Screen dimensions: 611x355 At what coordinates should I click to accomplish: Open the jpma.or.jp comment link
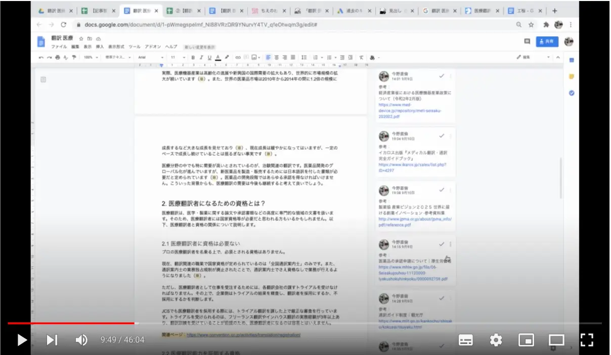point(415,222)
